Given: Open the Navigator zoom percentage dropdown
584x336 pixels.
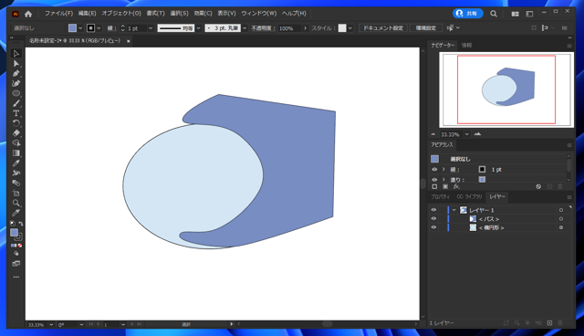Looking at the screenshot, I should (466, 134).
